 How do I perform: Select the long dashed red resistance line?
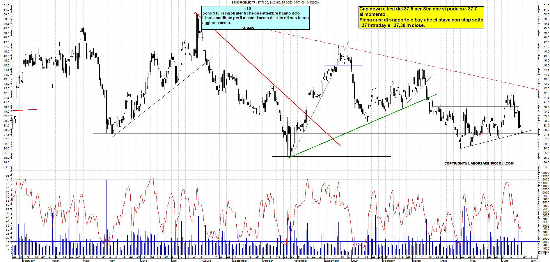403,60
